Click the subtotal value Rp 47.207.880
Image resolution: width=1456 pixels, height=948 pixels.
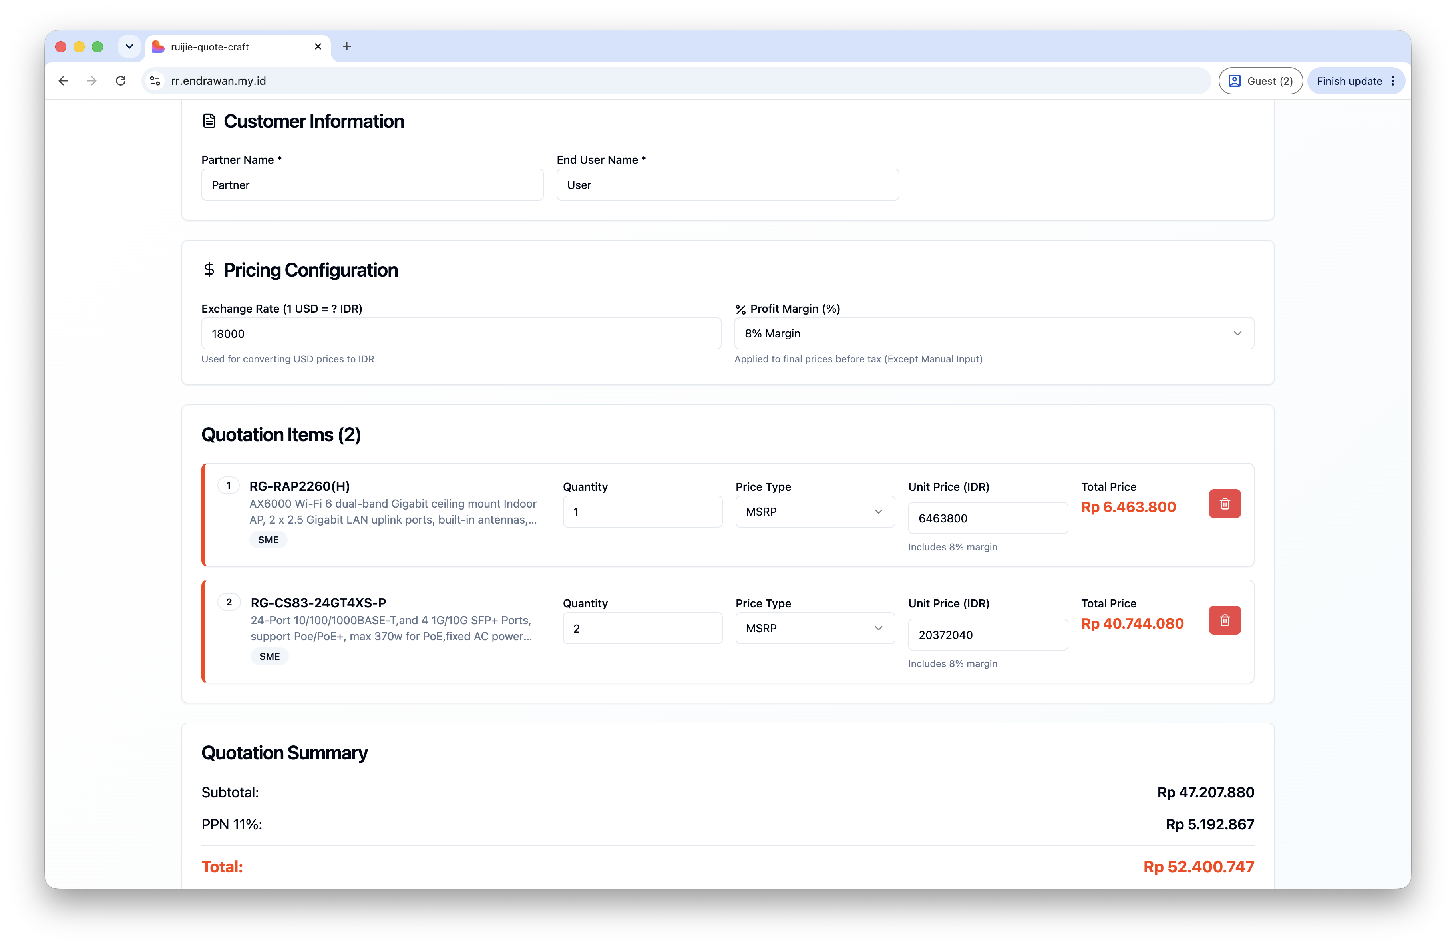tap(1205, 793)
